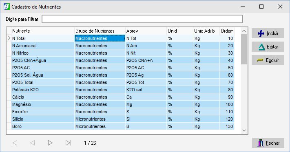The width and height of the screenshot is (290, 152).
Task: Select the N Total row indicator arrow
Action: 9,38
